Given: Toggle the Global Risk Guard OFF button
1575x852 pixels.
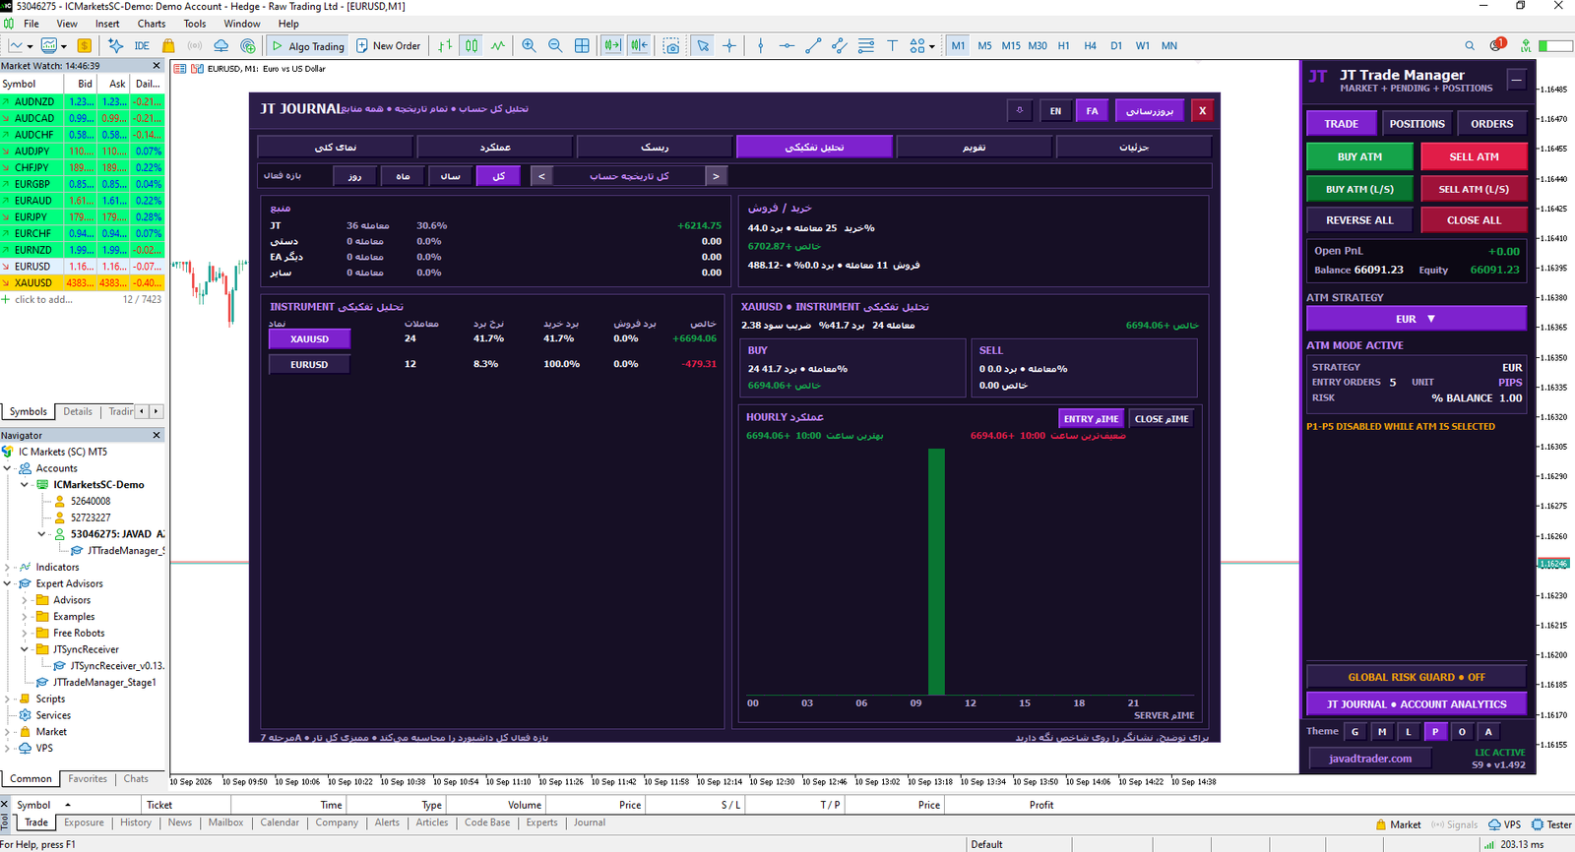Looking at the screenshot, I should pos(1417,677).
